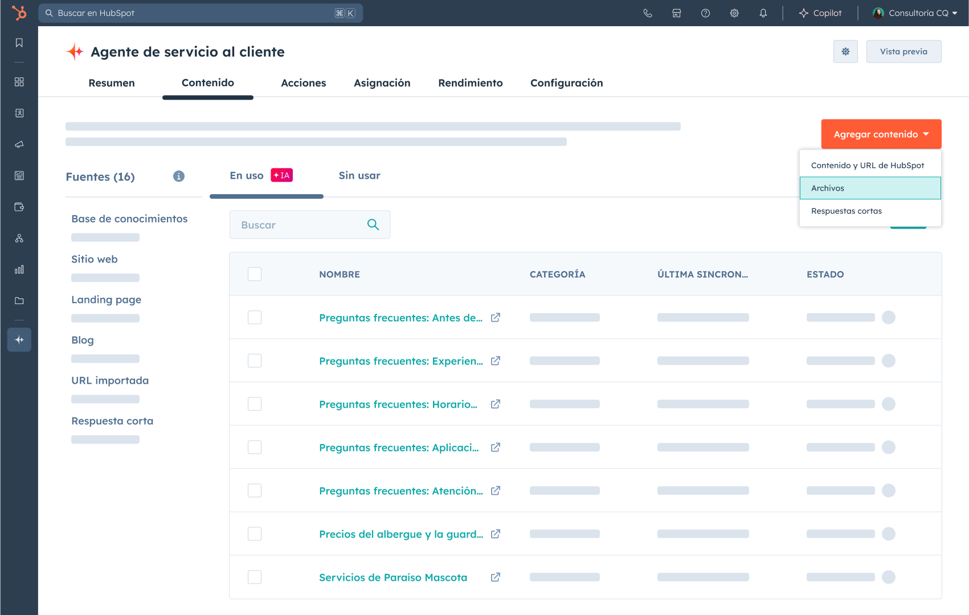The width and height of the screenshot is (969, 615).
Task: Open Preguntas frecuentes: Horario link
Action: coord(398,404)
